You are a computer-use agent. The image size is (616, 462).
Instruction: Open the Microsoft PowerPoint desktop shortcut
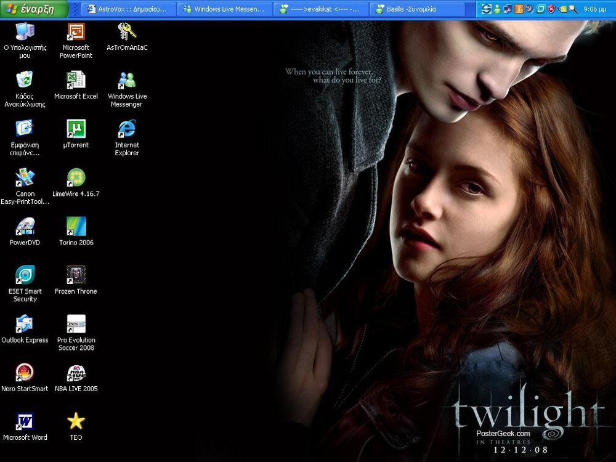tap(76, 31)
